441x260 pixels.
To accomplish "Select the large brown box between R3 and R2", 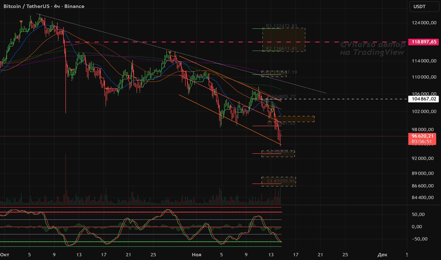I will point(284,37).
